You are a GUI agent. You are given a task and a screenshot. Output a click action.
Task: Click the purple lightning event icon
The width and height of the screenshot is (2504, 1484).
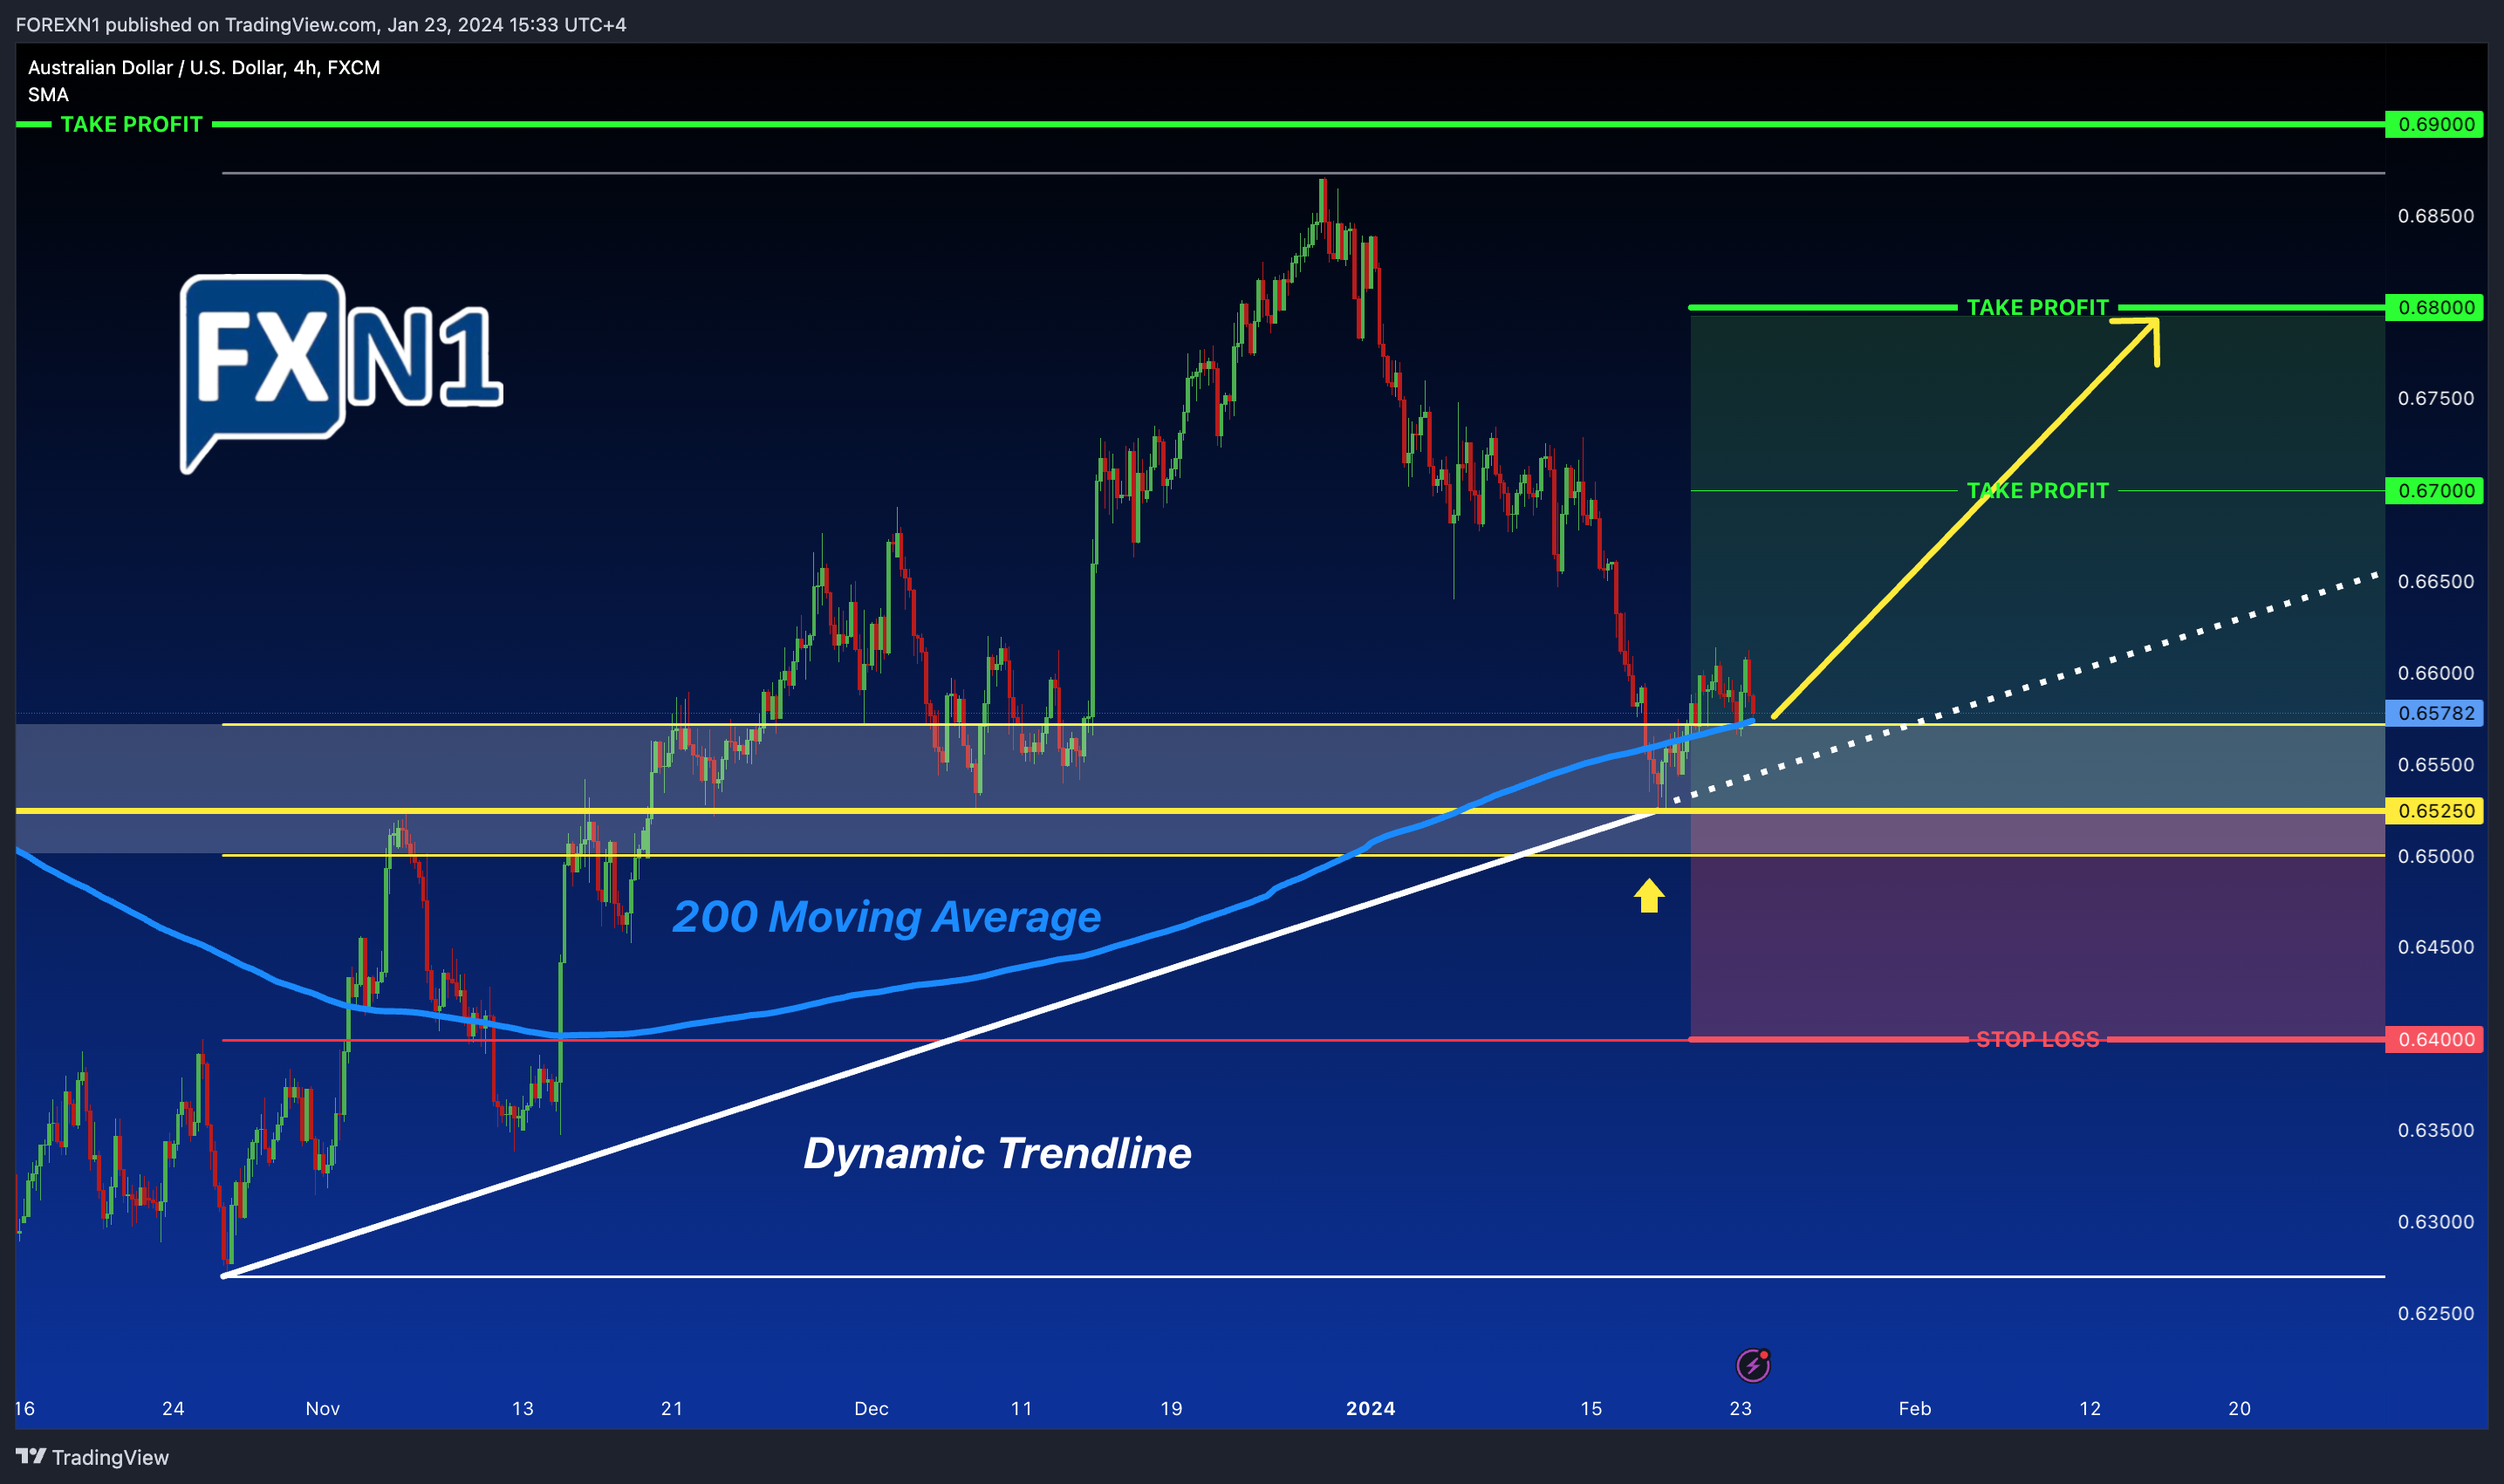click(1752, 1365)
